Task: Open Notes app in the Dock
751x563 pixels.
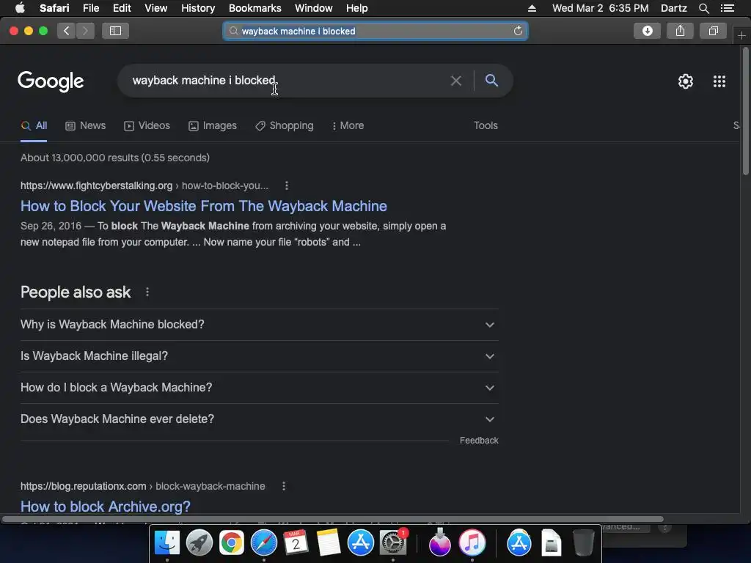Action: 328,543
